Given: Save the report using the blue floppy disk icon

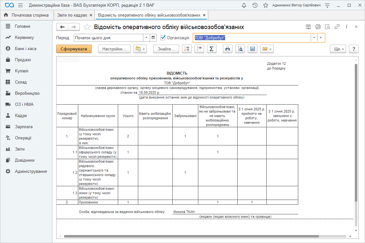Looking at the screenshot, I should [252, 49].
